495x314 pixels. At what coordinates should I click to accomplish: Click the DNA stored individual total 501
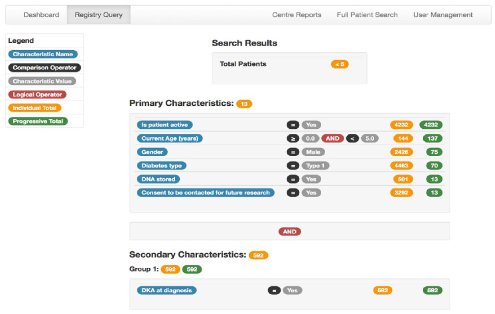[x=403, y=179]
